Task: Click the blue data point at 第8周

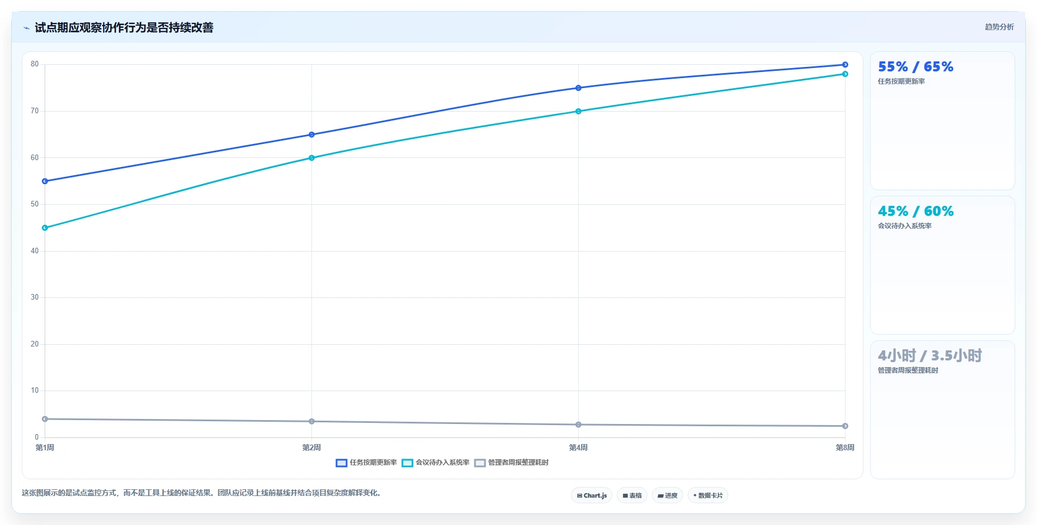Action: pyautogui.click(x=845, y=65)
